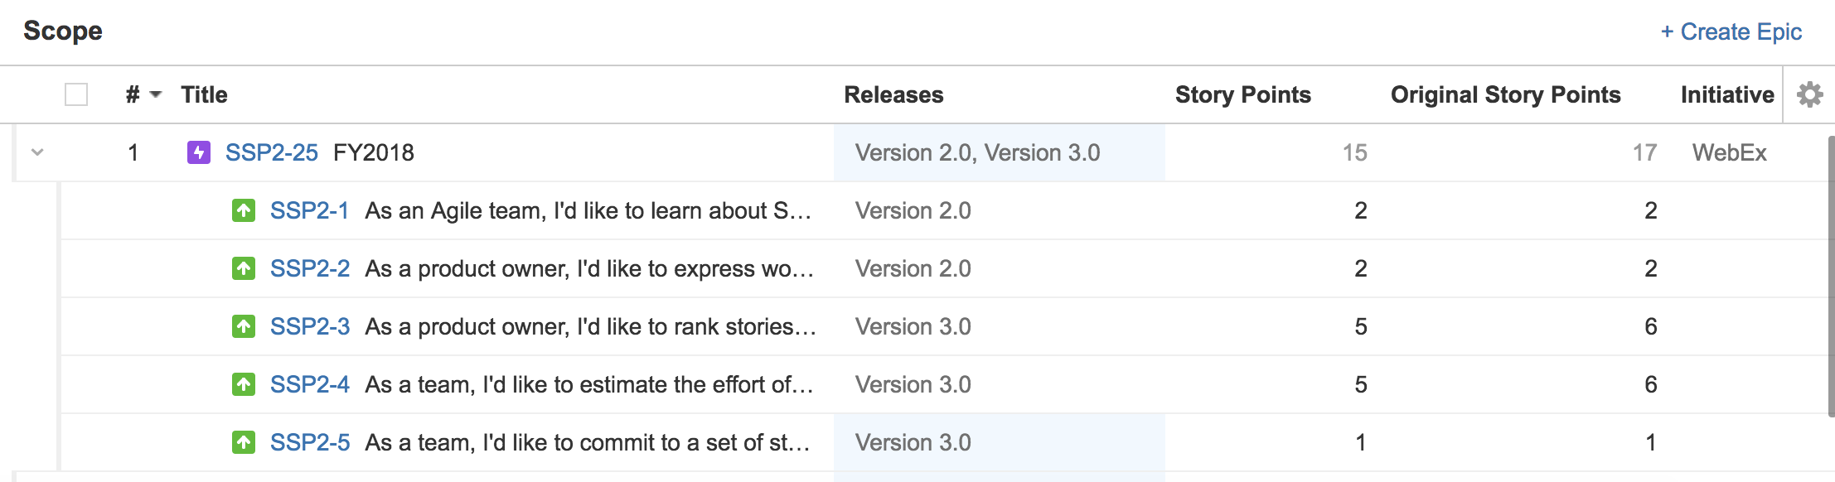Click the green story icon beside SSP2-1
The height and width of the screenshot is (482, 1835).
point(244,210)
